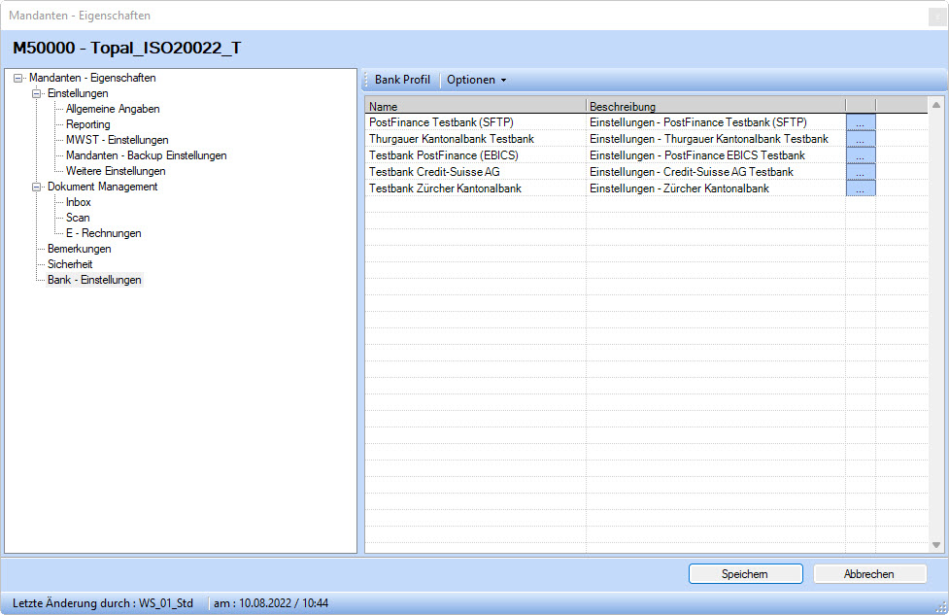The width and height of the screenshot is (949, 615).
Task: Open ellipsis button for Thurgauer Kantonalbank row
Action: tap(861, 139)
